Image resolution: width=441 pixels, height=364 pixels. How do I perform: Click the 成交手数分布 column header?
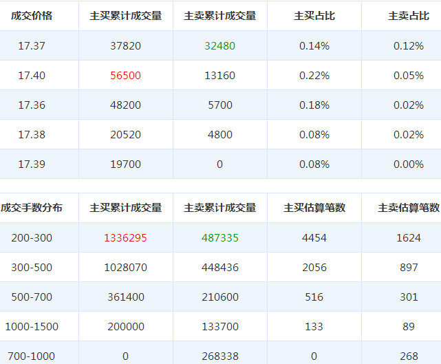[32, 208]
